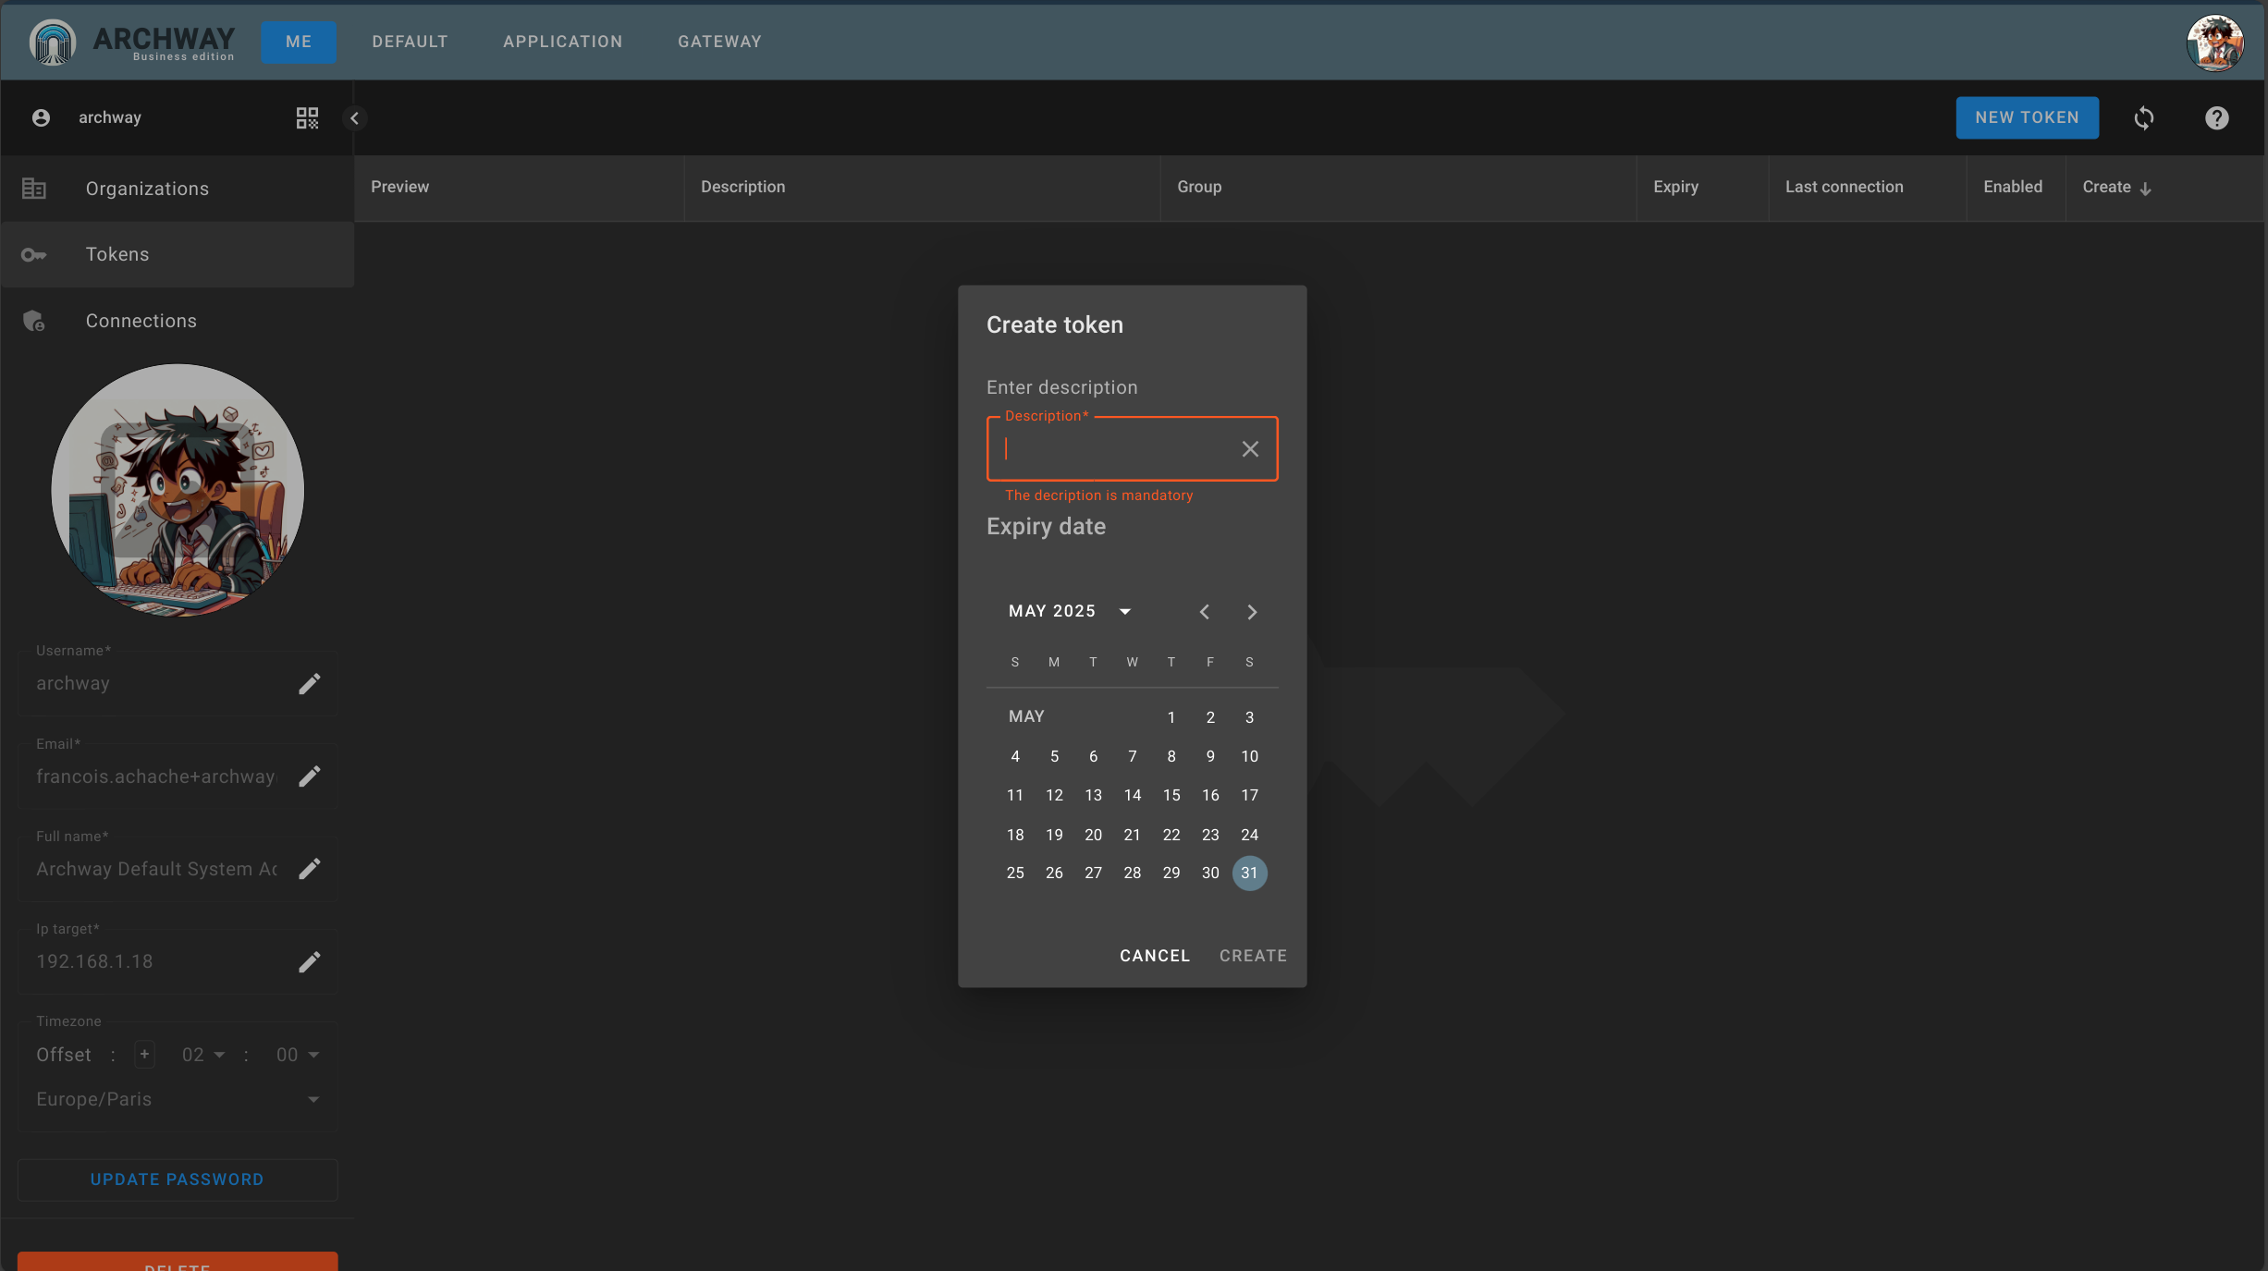Click the Expiry column header
The width and height of the screenshot is (2268, 1271).
(x=1702, y=188)
